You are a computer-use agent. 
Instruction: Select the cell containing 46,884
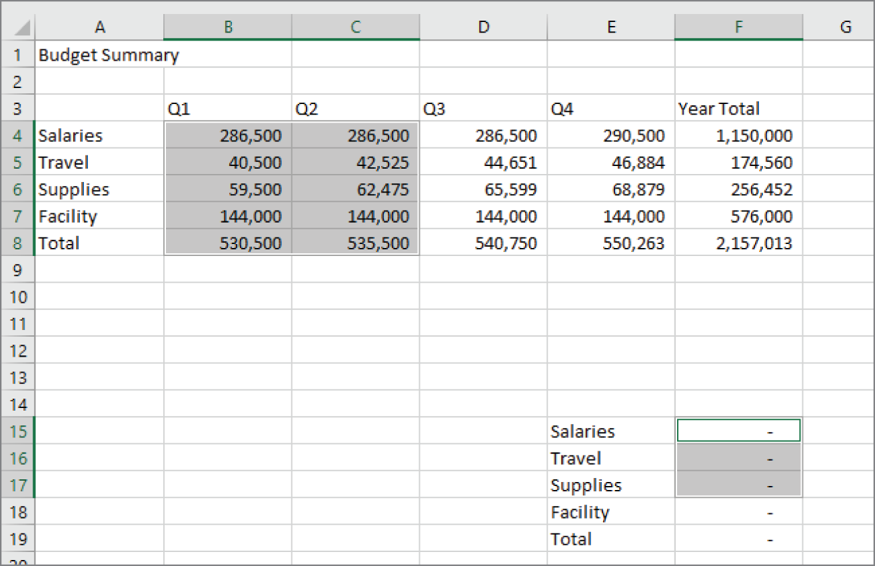[611, 163]
